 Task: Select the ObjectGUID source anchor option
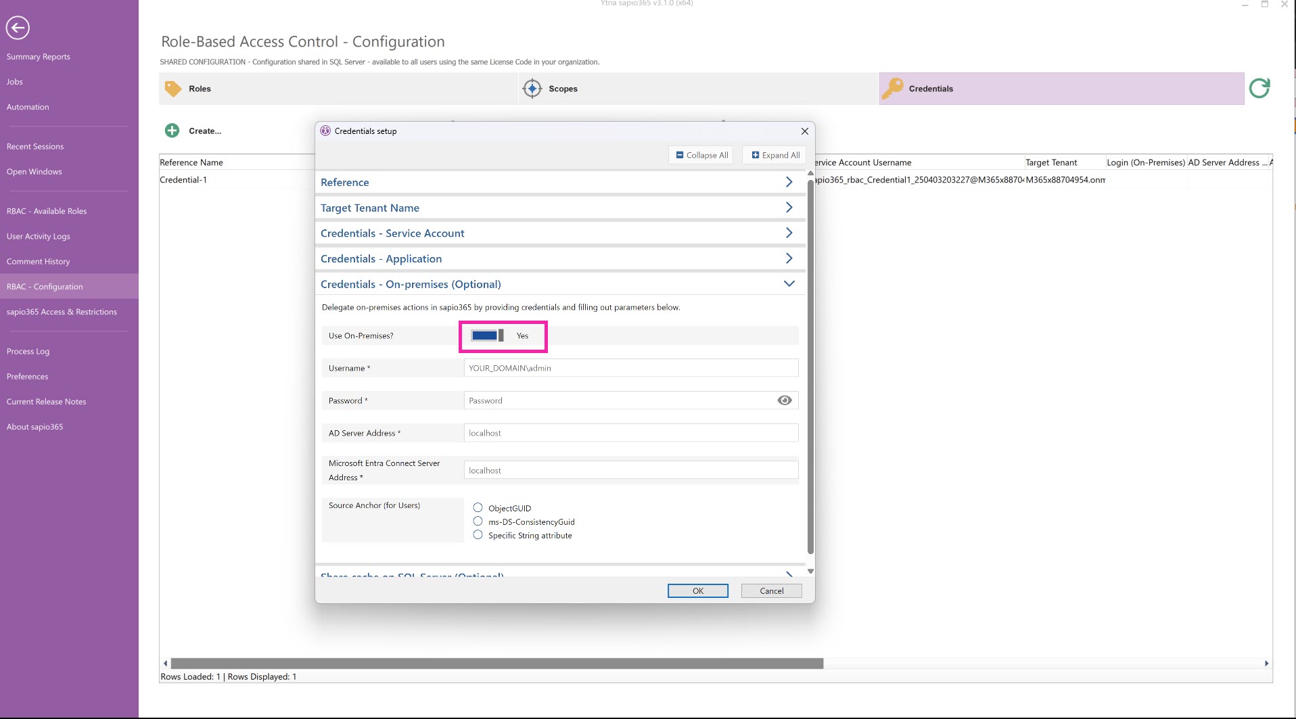pyautogui.click(x=478, y=508)
